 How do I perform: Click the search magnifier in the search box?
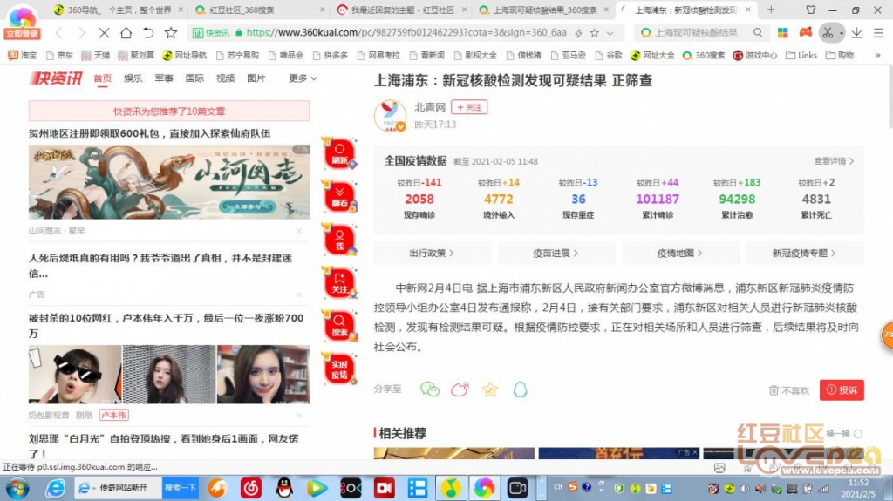[758, 33]
